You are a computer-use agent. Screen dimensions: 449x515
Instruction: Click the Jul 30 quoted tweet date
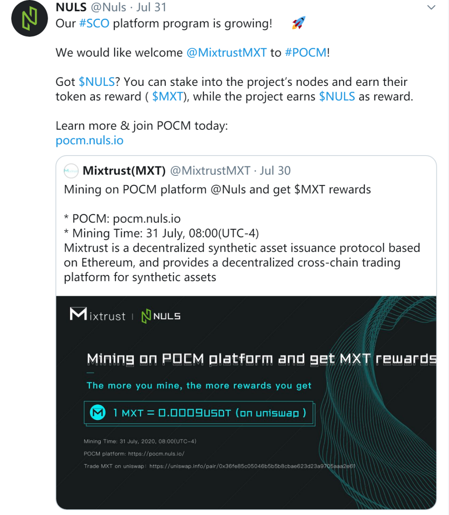275,171
